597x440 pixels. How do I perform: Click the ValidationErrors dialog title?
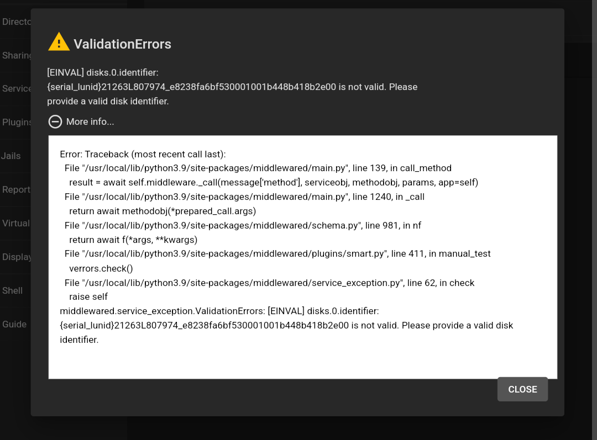(122, 44)
